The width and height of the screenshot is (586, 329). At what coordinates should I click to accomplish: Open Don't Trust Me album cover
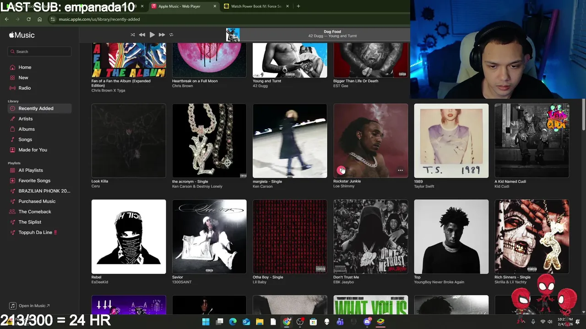point(371,237)
